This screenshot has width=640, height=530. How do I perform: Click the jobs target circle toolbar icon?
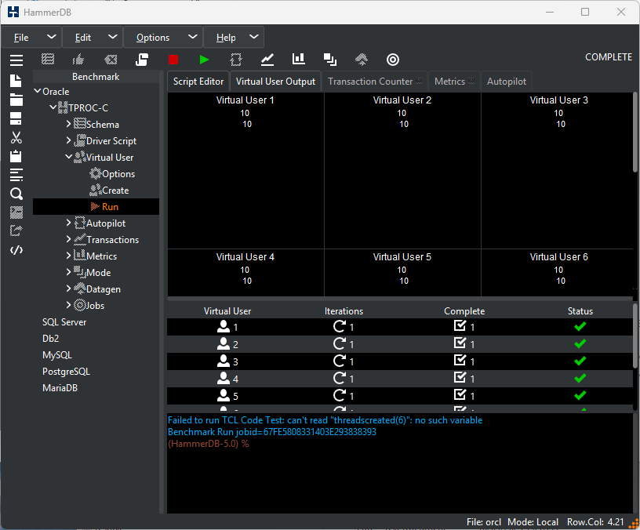click(x=393, y=60)
